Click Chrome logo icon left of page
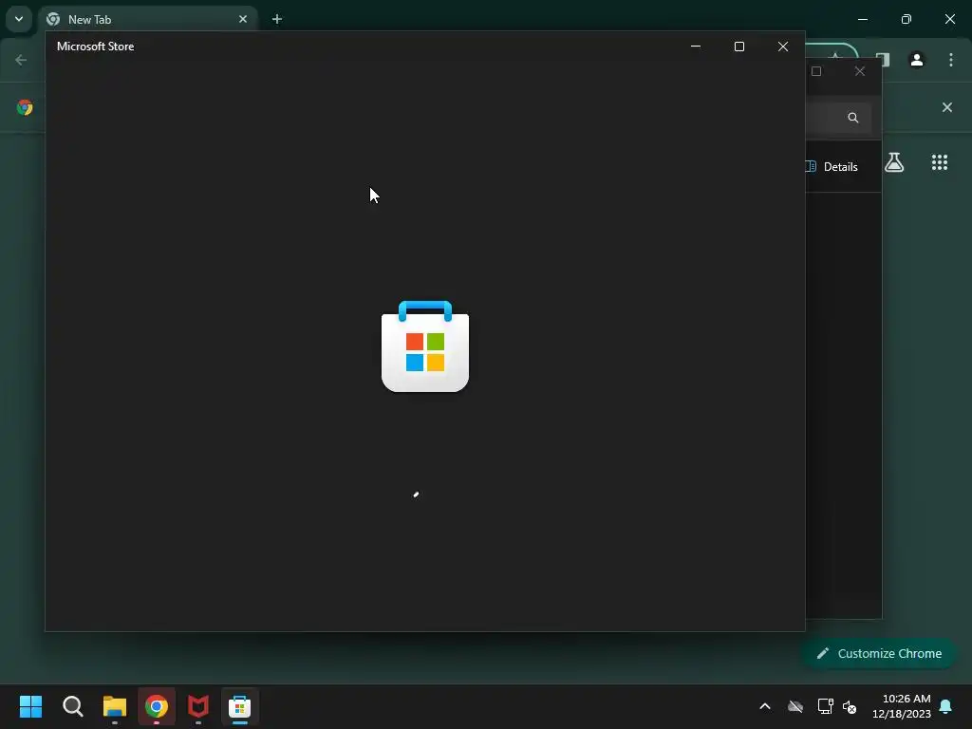This screenshot has width=972, height=729. [25, 107]
